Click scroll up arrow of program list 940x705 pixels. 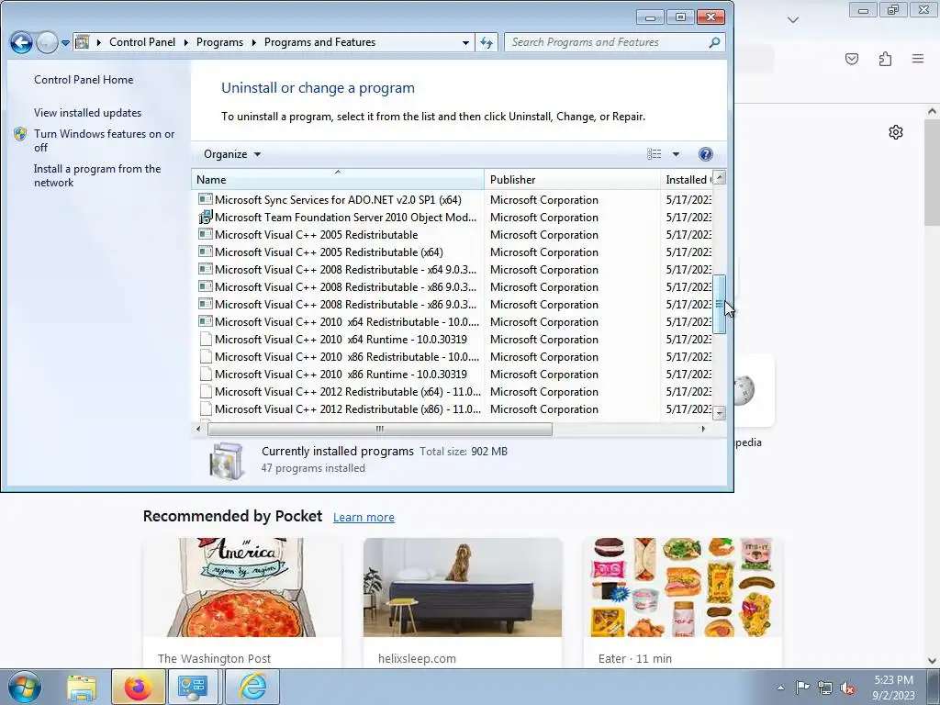click(x=720, y=177)
